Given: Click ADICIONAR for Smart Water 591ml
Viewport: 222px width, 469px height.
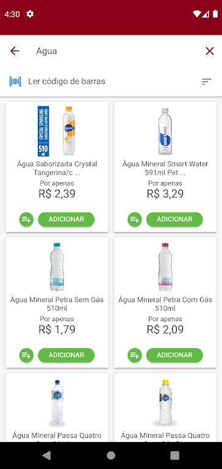Looking at the screenshot, I should 174,219.
